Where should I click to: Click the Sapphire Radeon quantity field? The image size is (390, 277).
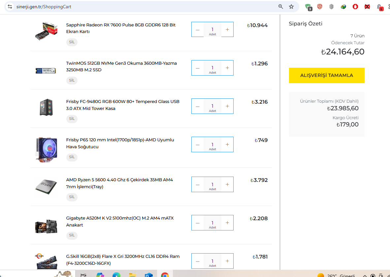(212, 30)
